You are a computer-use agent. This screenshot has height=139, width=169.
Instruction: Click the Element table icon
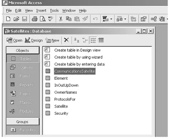pyautogui.click(x=48, y=78)
